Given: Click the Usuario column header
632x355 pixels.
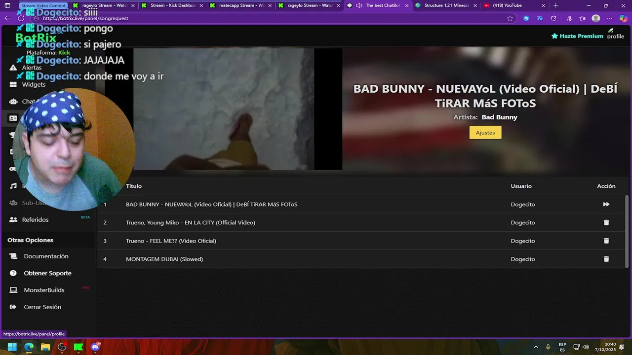Looking at the screenshot, I should [x=521, y=186].
